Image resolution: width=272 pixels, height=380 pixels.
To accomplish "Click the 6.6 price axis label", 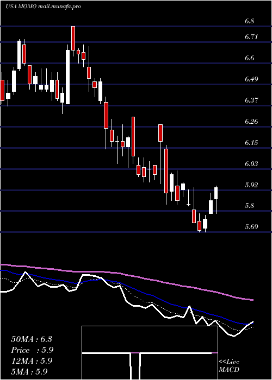I will click(249, 58).
